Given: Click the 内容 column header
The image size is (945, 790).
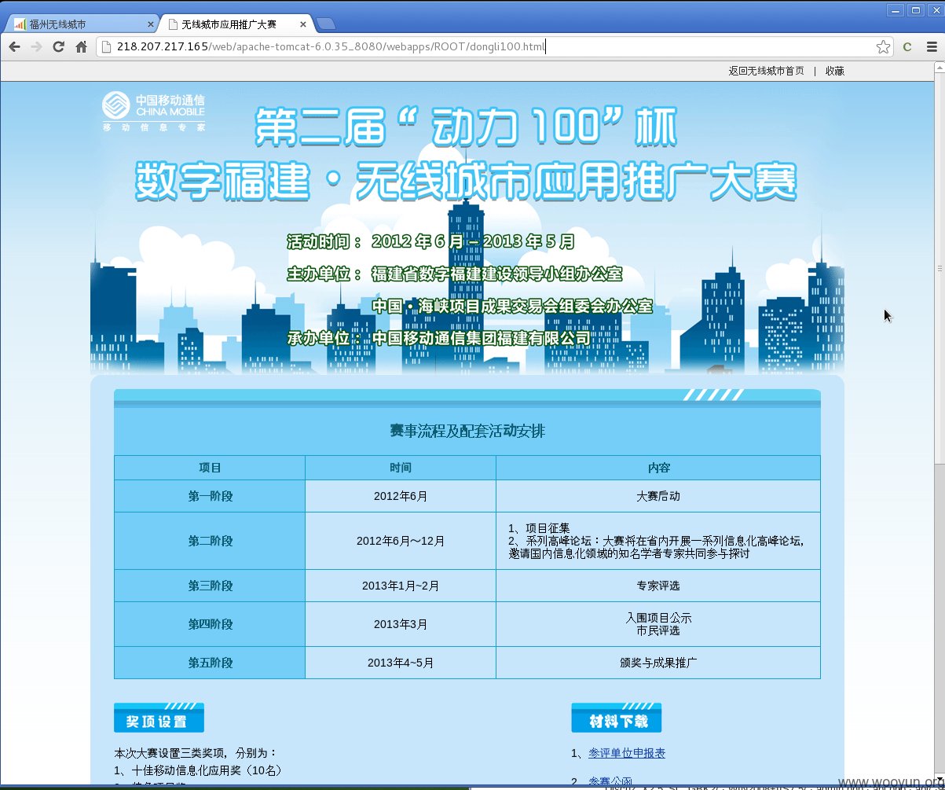Looking at the screenshot, I should pos(658,468).
